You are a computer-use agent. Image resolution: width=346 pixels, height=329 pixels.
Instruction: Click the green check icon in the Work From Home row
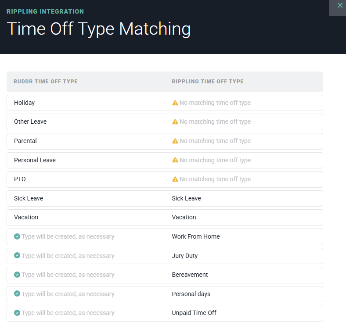point(17,236)
